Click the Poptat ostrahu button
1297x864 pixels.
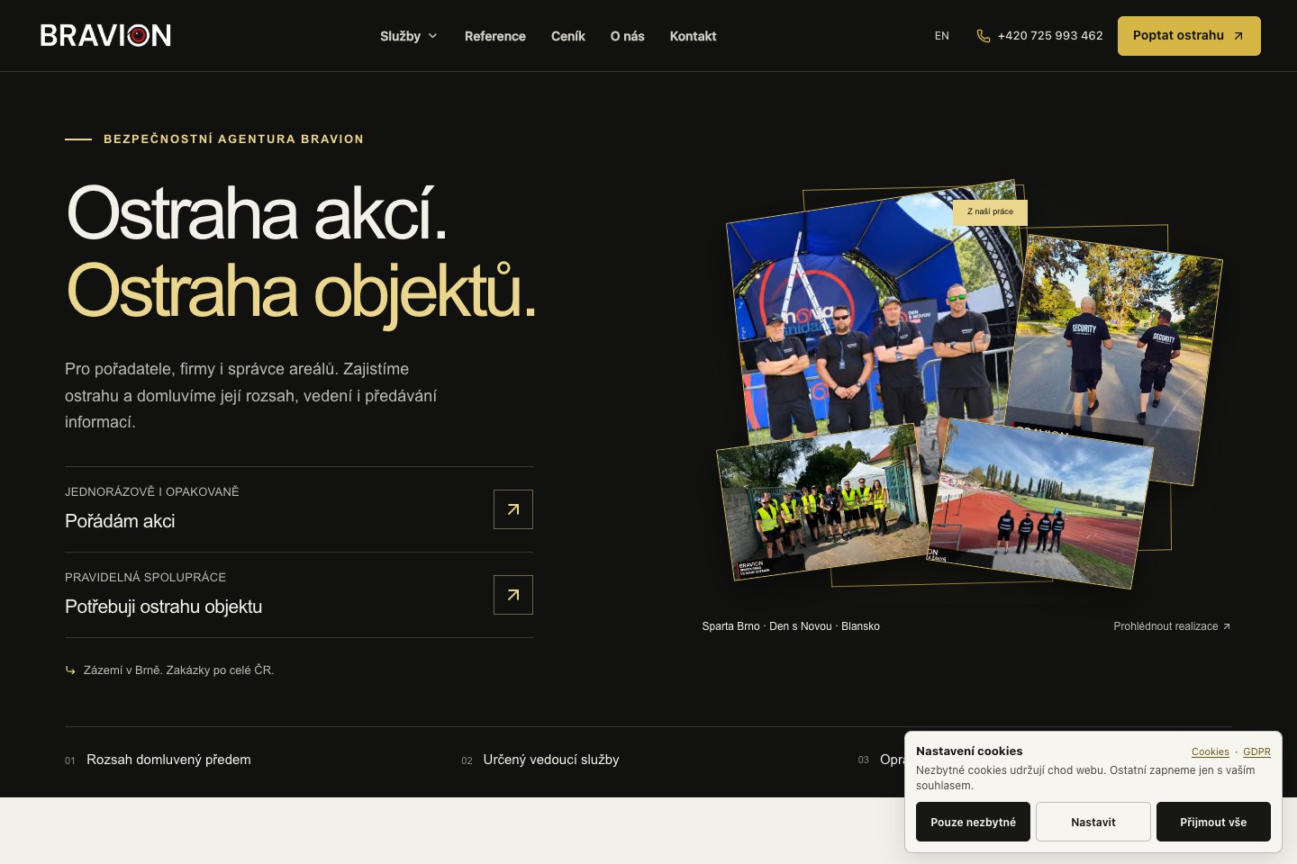1189,36
